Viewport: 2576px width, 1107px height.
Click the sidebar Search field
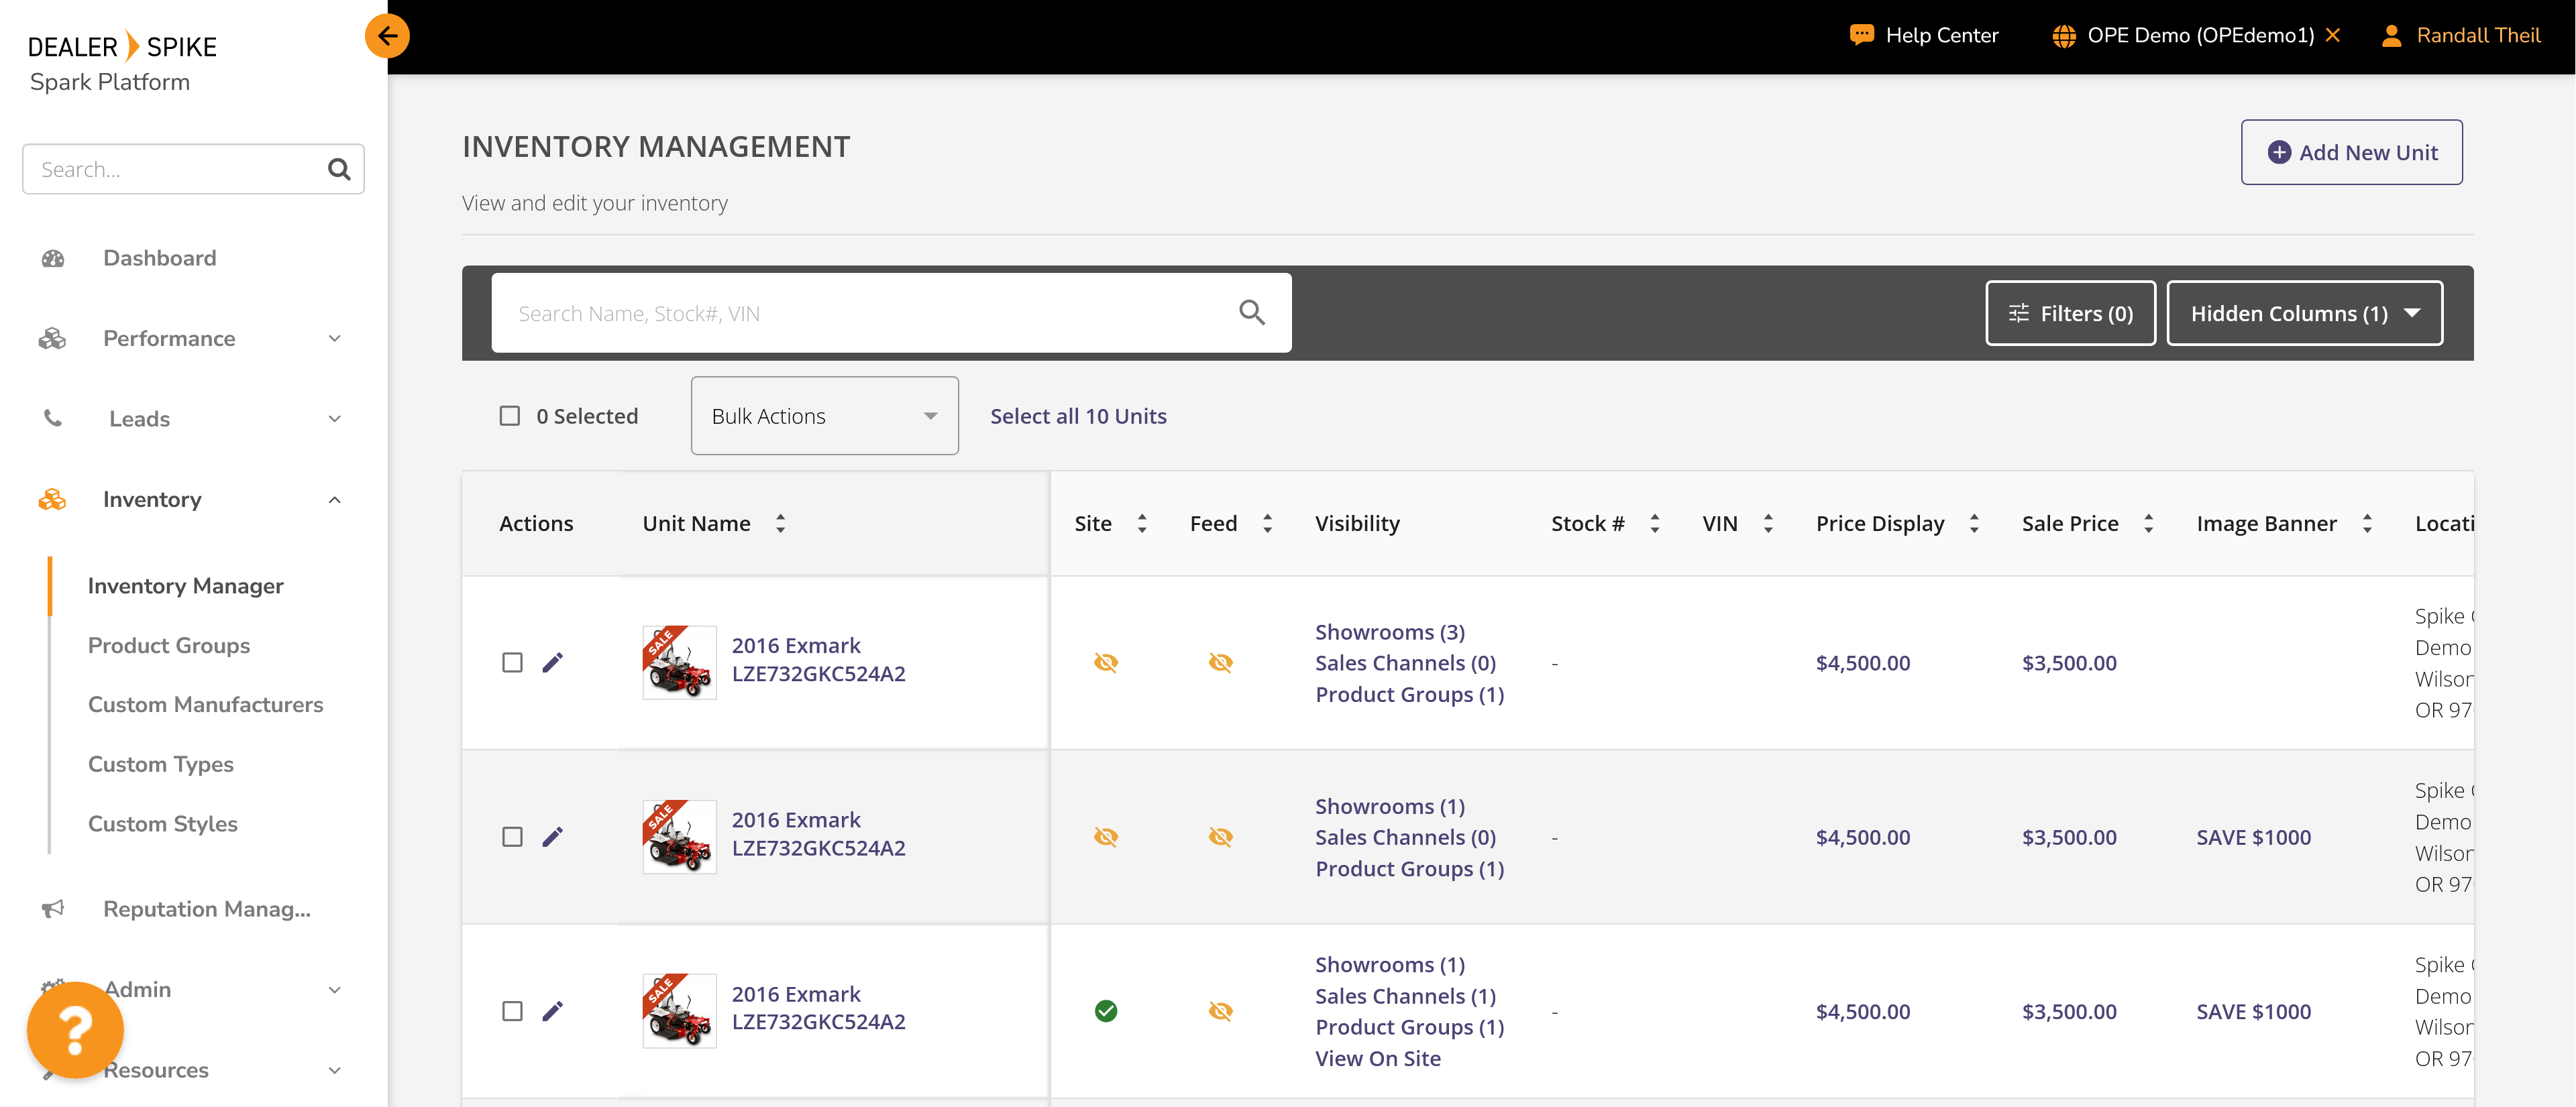tap(193, 169)
